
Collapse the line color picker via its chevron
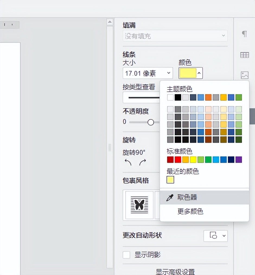[199, 73]
